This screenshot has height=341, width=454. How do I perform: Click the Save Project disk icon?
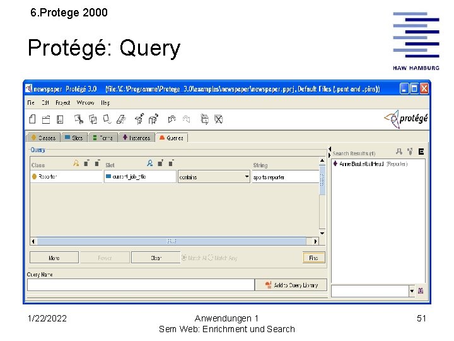(x=60, y=119)
